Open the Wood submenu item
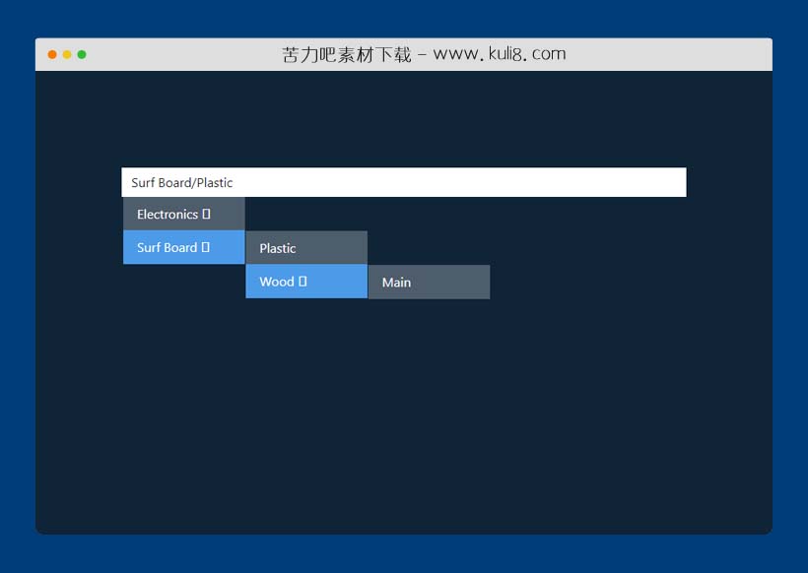 click(x=277, y=282)
